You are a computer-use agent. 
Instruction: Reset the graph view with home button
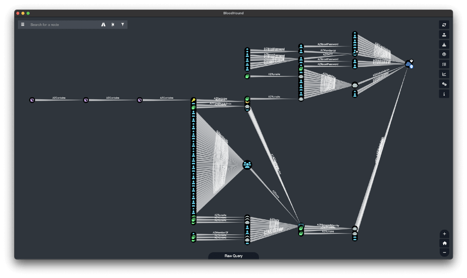coord(445,243)
